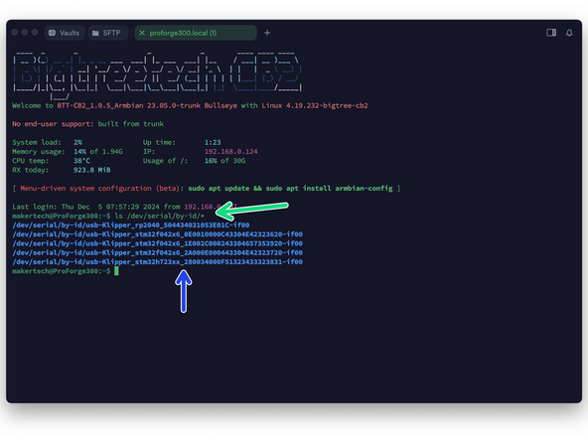
Task: Click the SFTP folder icon
Action: (95, 33)
